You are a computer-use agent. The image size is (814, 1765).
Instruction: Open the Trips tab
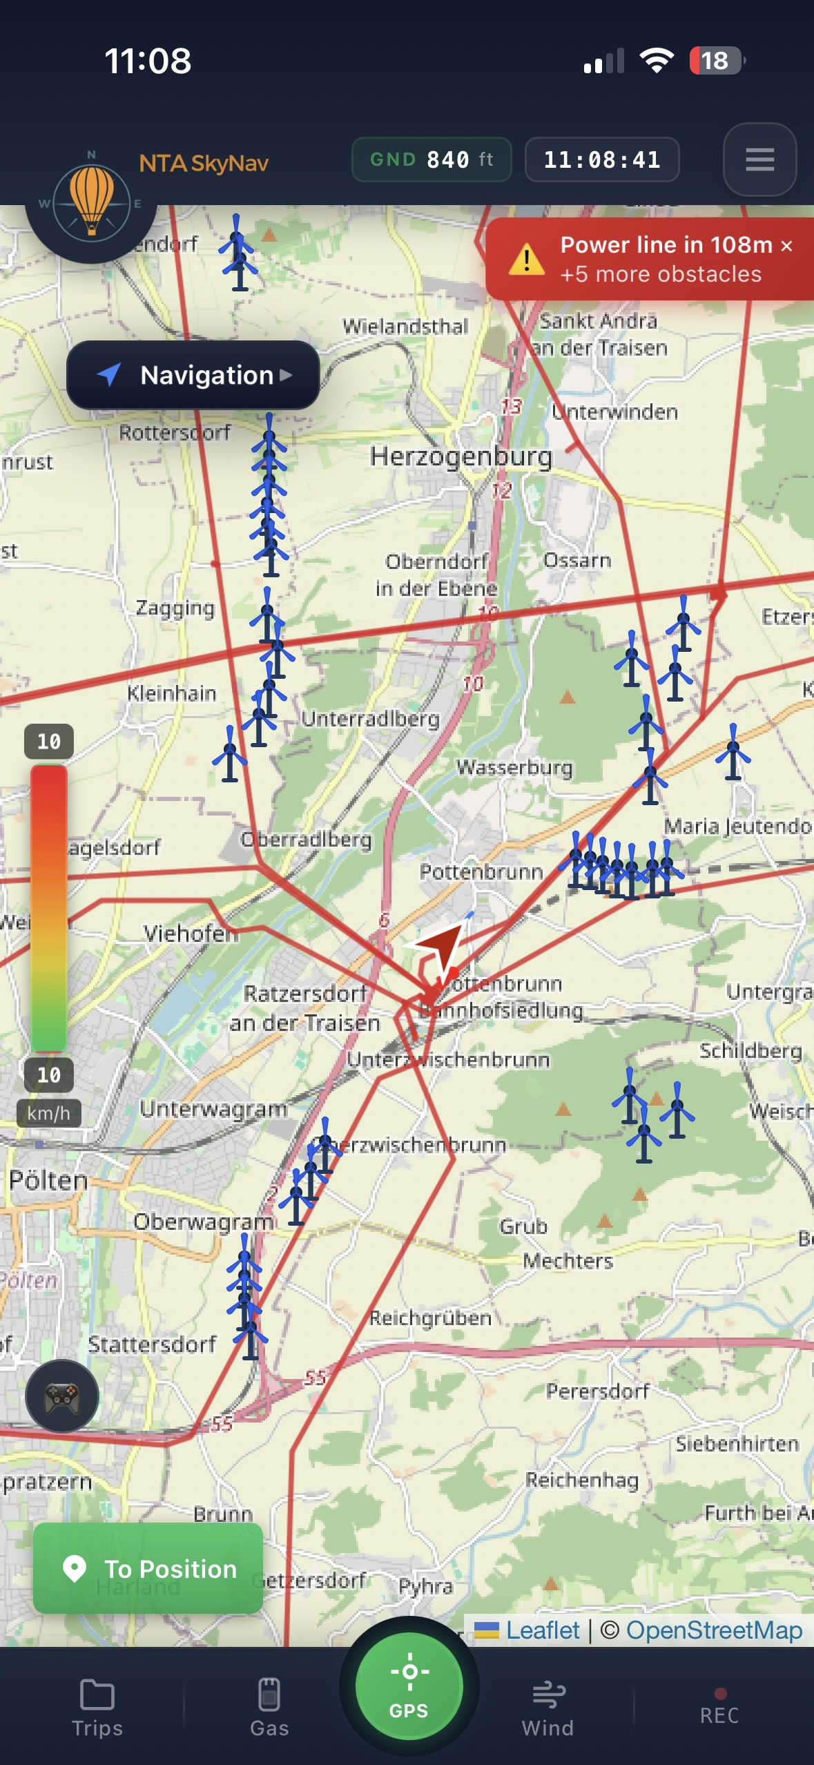click(x=97, y=1706)
